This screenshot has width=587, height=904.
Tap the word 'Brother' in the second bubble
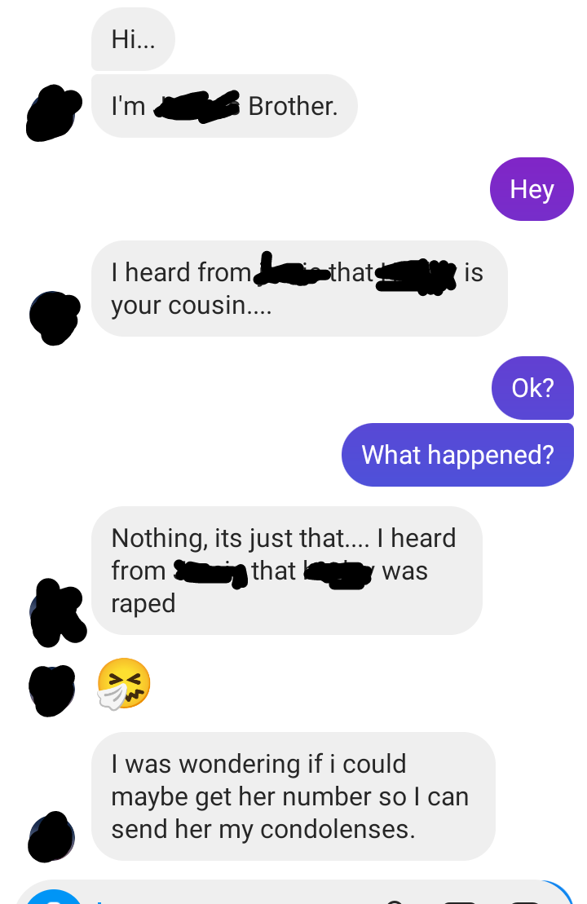pyautogui.click(x=293, y=106)
